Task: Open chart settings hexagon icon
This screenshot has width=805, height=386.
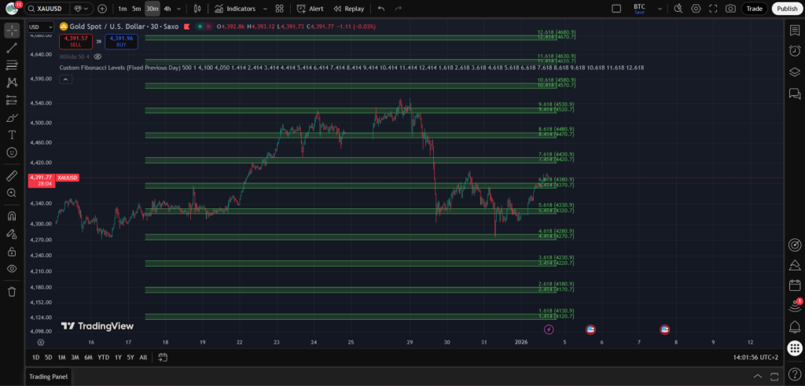Action: (696, 9)
